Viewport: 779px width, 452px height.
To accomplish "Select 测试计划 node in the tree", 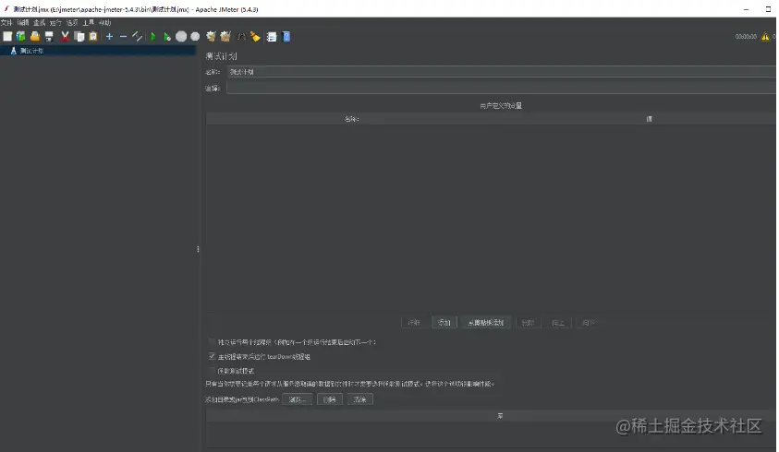I will (x=31, y=51).
